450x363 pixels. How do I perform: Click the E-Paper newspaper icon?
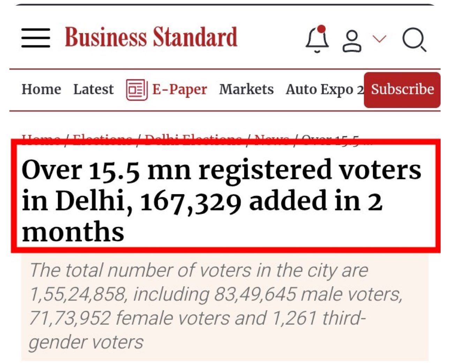(136, 90)
